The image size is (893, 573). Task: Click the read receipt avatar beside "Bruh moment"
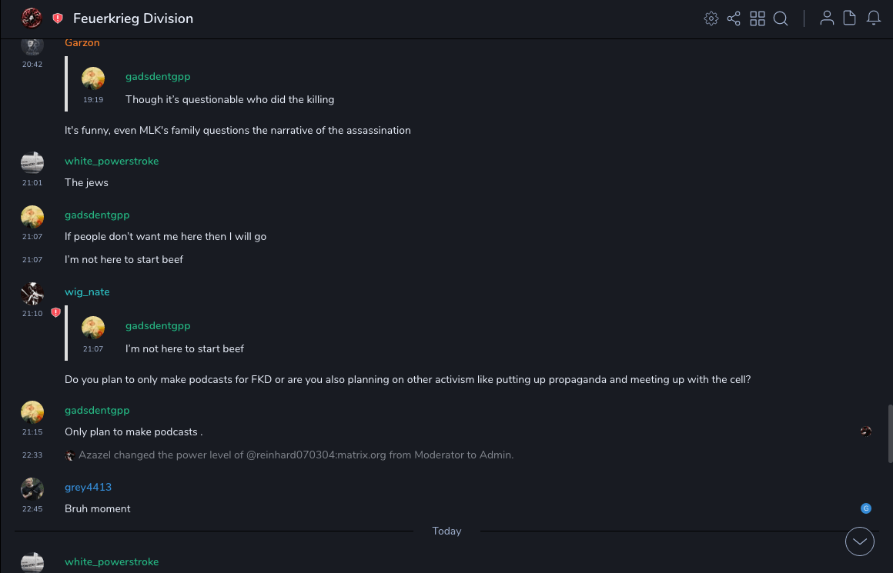[x=866, y=508]
